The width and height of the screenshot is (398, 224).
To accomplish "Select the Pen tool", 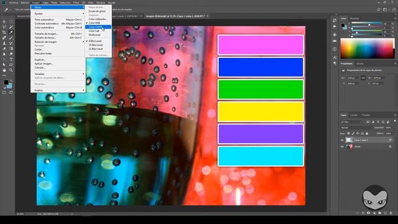I will click(4, 60).
